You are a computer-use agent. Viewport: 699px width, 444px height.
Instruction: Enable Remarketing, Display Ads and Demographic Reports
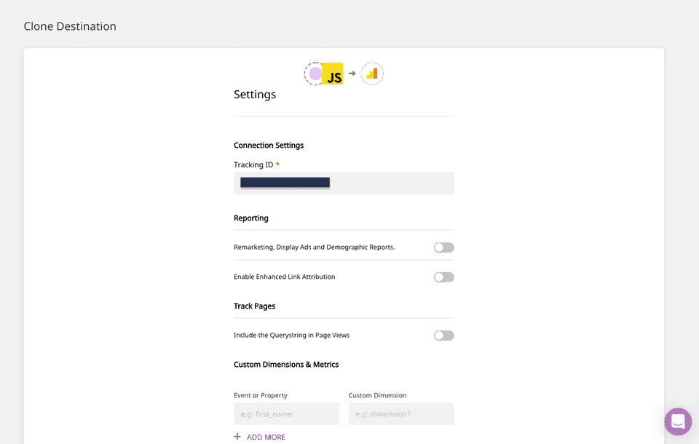pyautogui.click(x=443, y=247)
